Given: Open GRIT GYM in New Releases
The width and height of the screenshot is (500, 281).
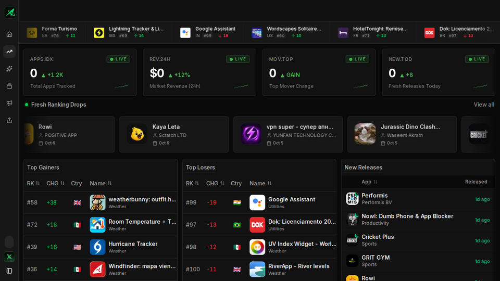Looking at the screenshot, I should [x=418, y=261].
